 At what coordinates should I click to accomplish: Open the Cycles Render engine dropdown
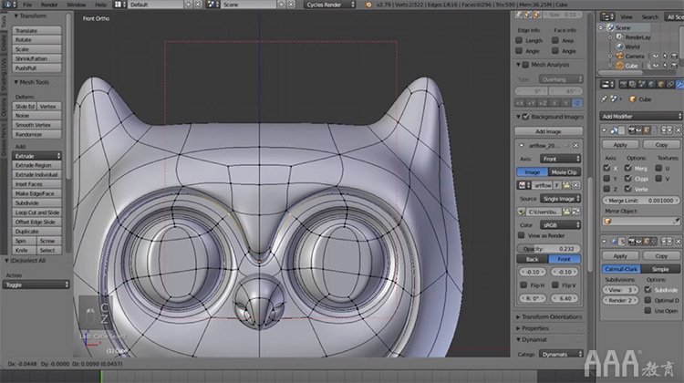(330, 5)
